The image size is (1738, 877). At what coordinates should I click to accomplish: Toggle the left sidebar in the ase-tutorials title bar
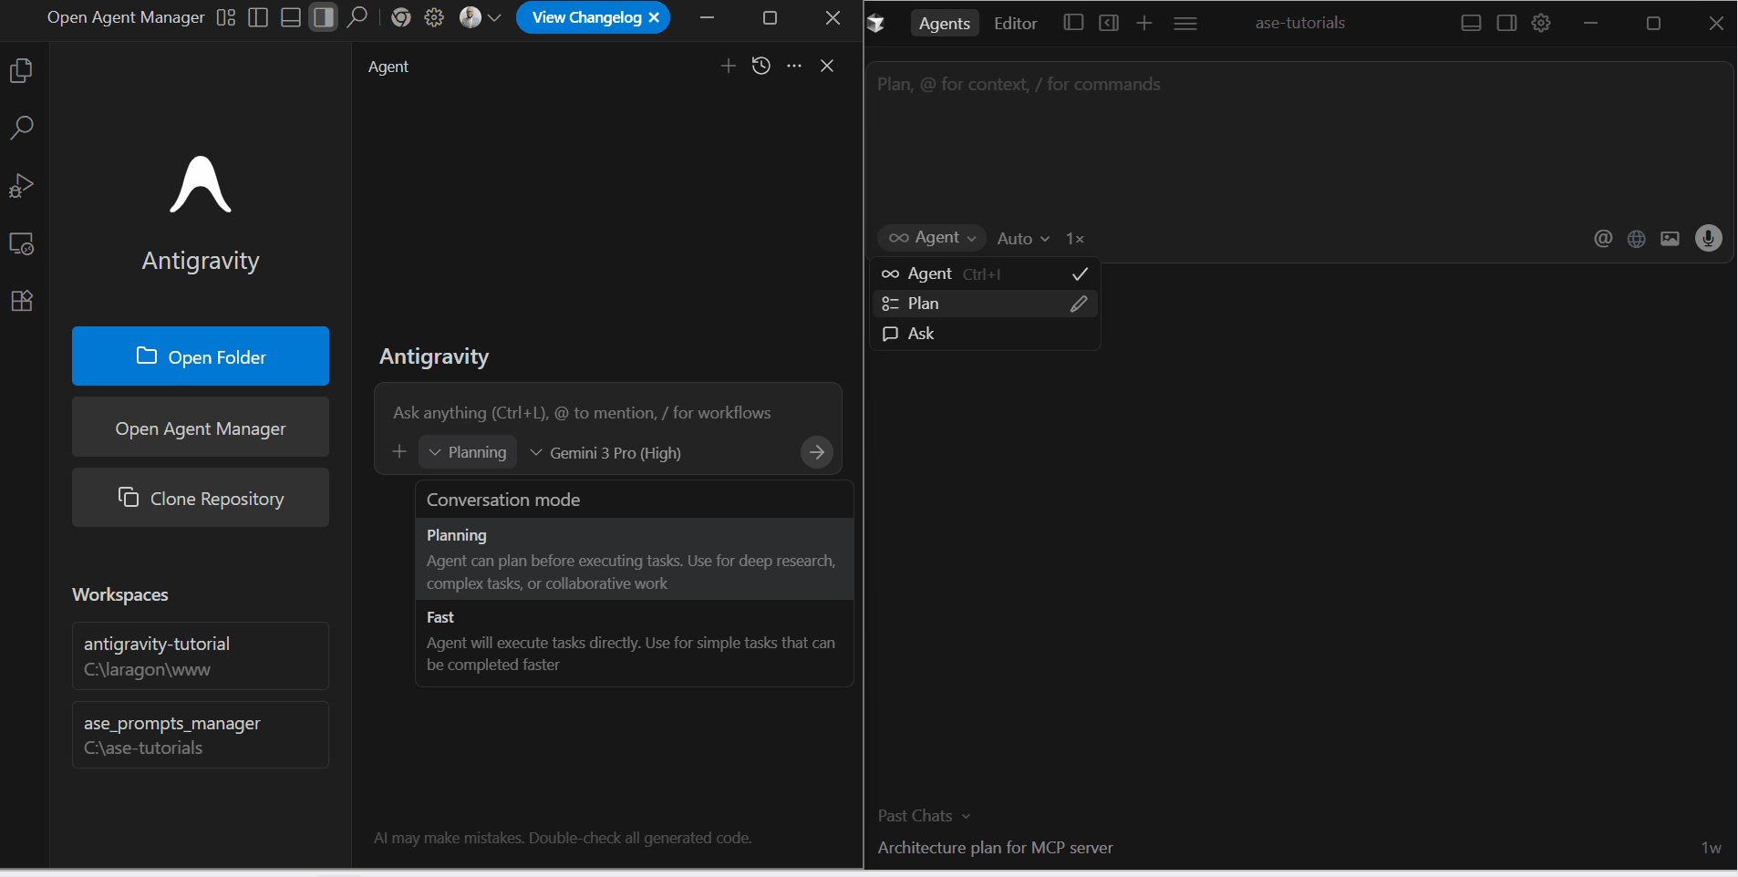point(1073,23)
